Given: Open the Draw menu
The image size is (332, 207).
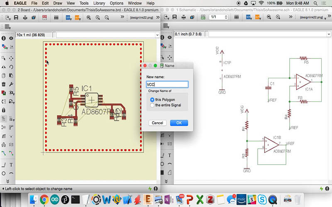Looking at the screenshot, I should tap(58, 3).
